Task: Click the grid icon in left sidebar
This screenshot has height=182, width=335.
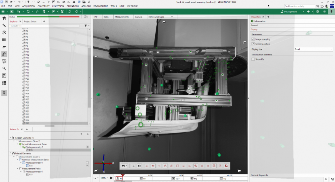Action: pos(4,83)
